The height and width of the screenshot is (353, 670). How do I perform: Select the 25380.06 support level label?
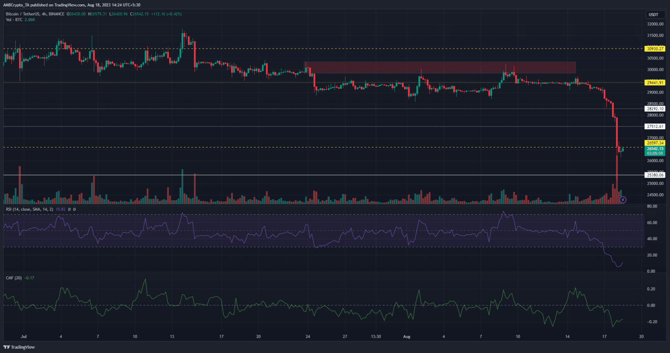pos(655,175)
